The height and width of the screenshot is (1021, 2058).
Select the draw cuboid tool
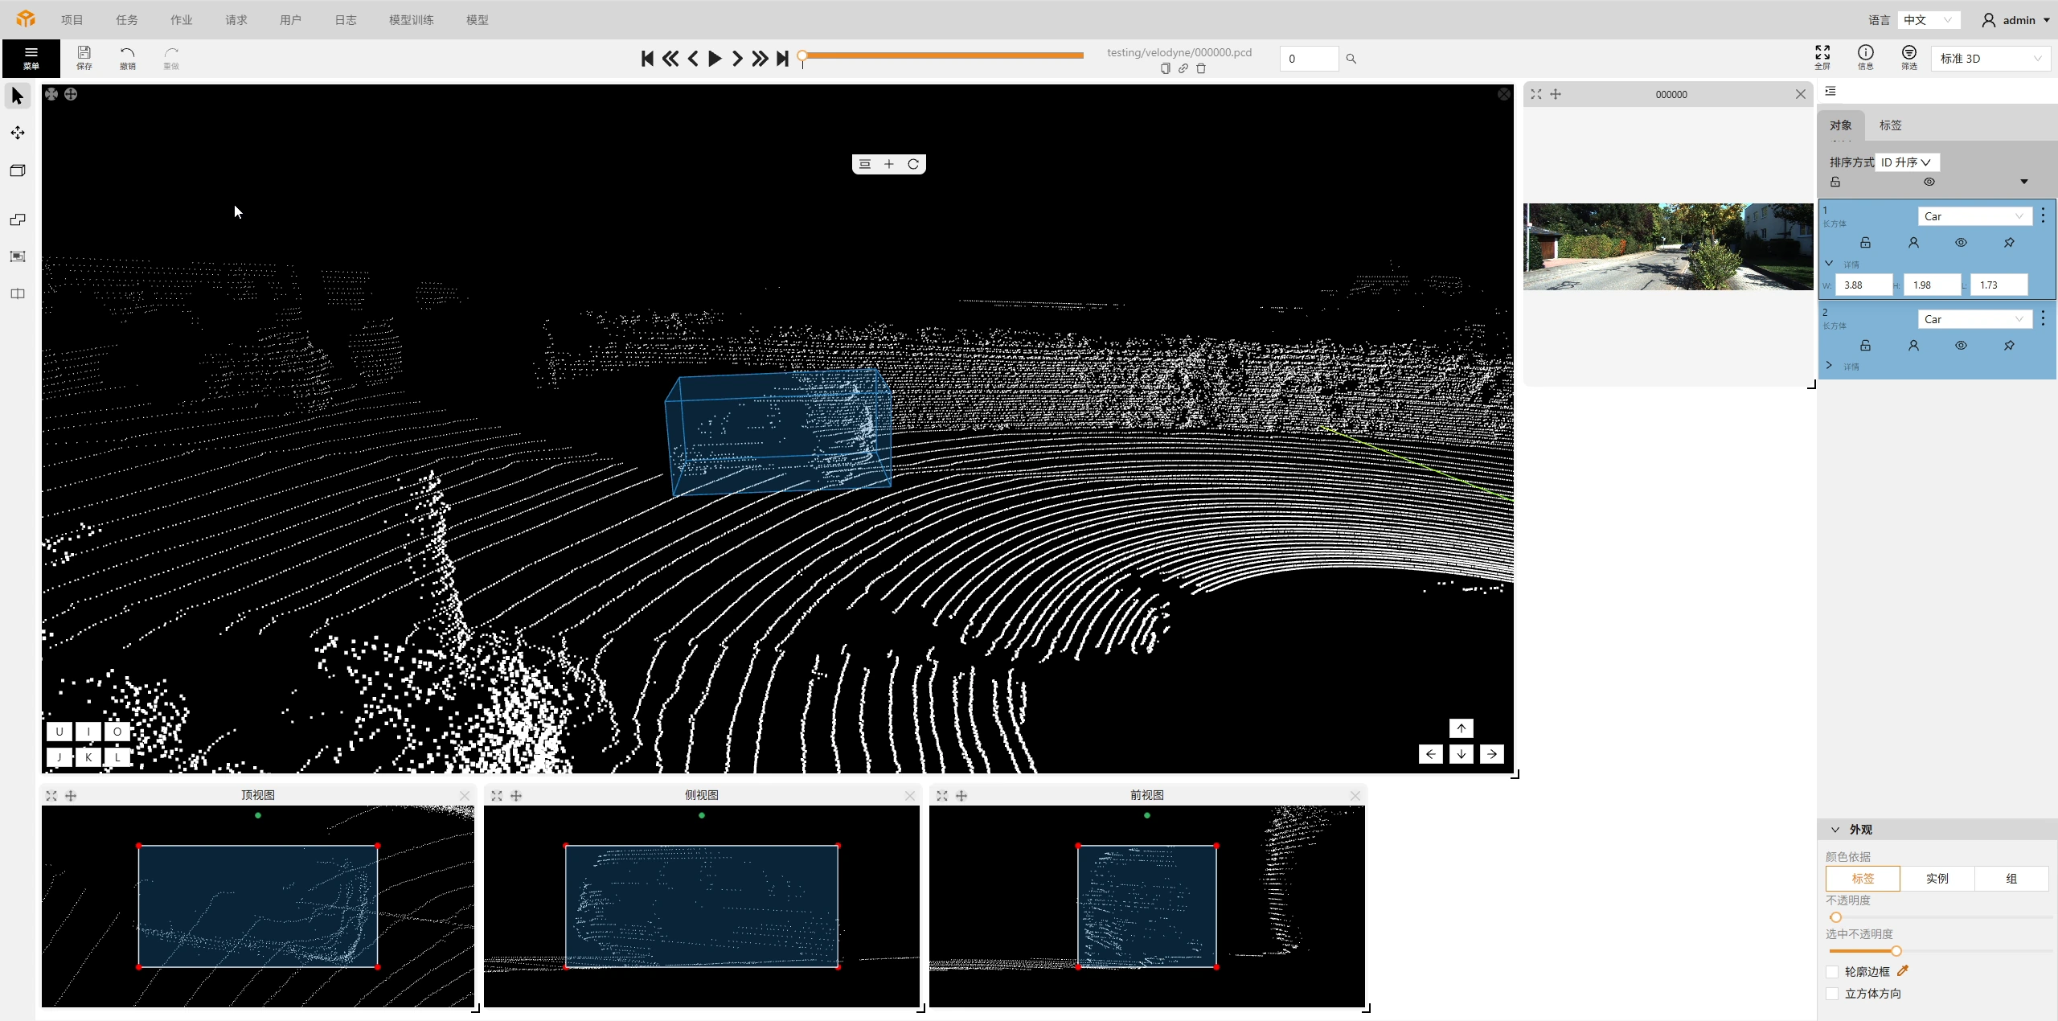(18, 170)
